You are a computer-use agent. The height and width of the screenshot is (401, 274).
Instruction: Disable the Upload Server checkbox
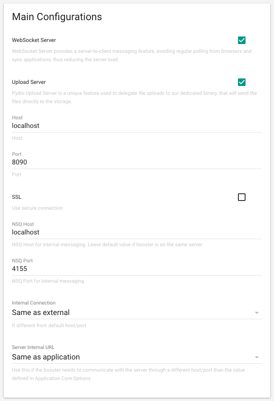click(242, 82)
